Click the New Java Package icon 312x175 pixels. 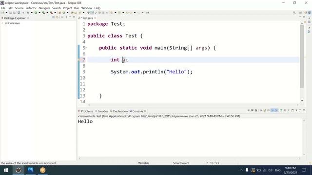point(59,13)
